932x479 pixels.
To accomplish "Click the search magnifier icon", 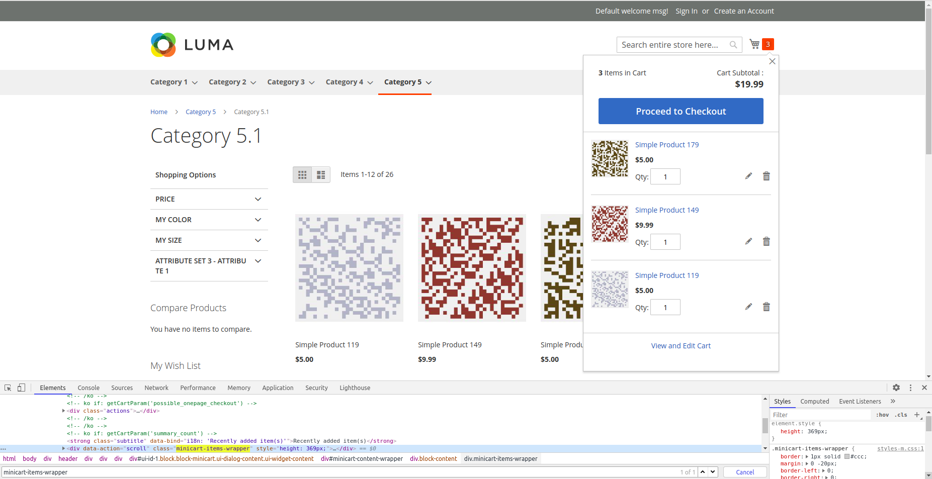I will pyautogui.click(x=733, y=45).
